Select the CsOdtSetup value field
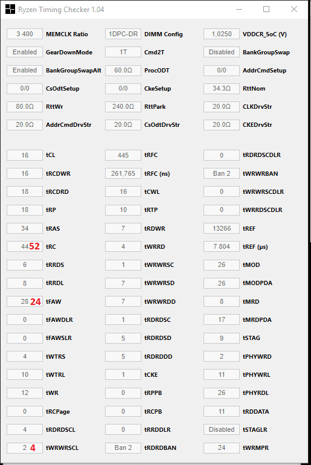 (25, 88)
